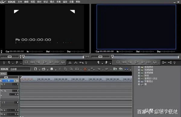Image resolution: width=181 pixels, height=117 pixels.
Task: Click the Copy icon in timeline toolbar
Action: coord(65,69)
